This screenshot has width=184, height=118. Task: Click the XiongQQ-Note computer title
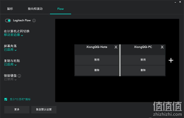pos(97,47)
